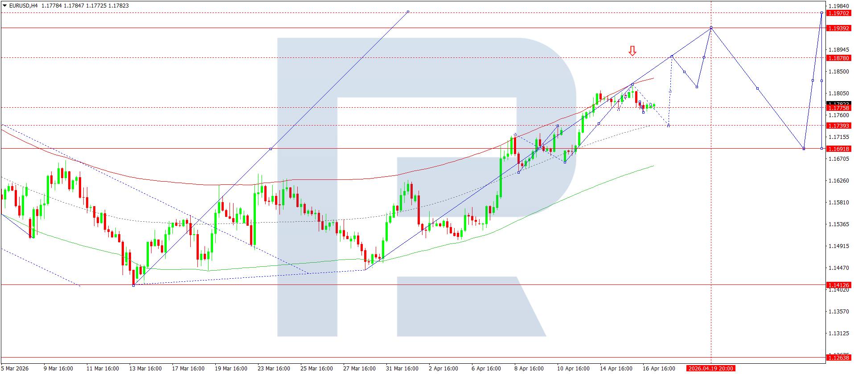Select forecast peak anchor on the 1.19392 line
The height and width of the screenshot is (374, 854).
(711, 28)
